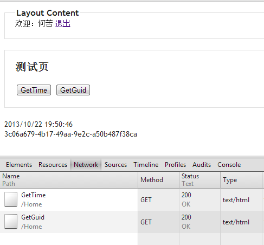Screen dimensions: 264x245
Task: Click the GetTime button on the page
Action: [x=34, y=90]
